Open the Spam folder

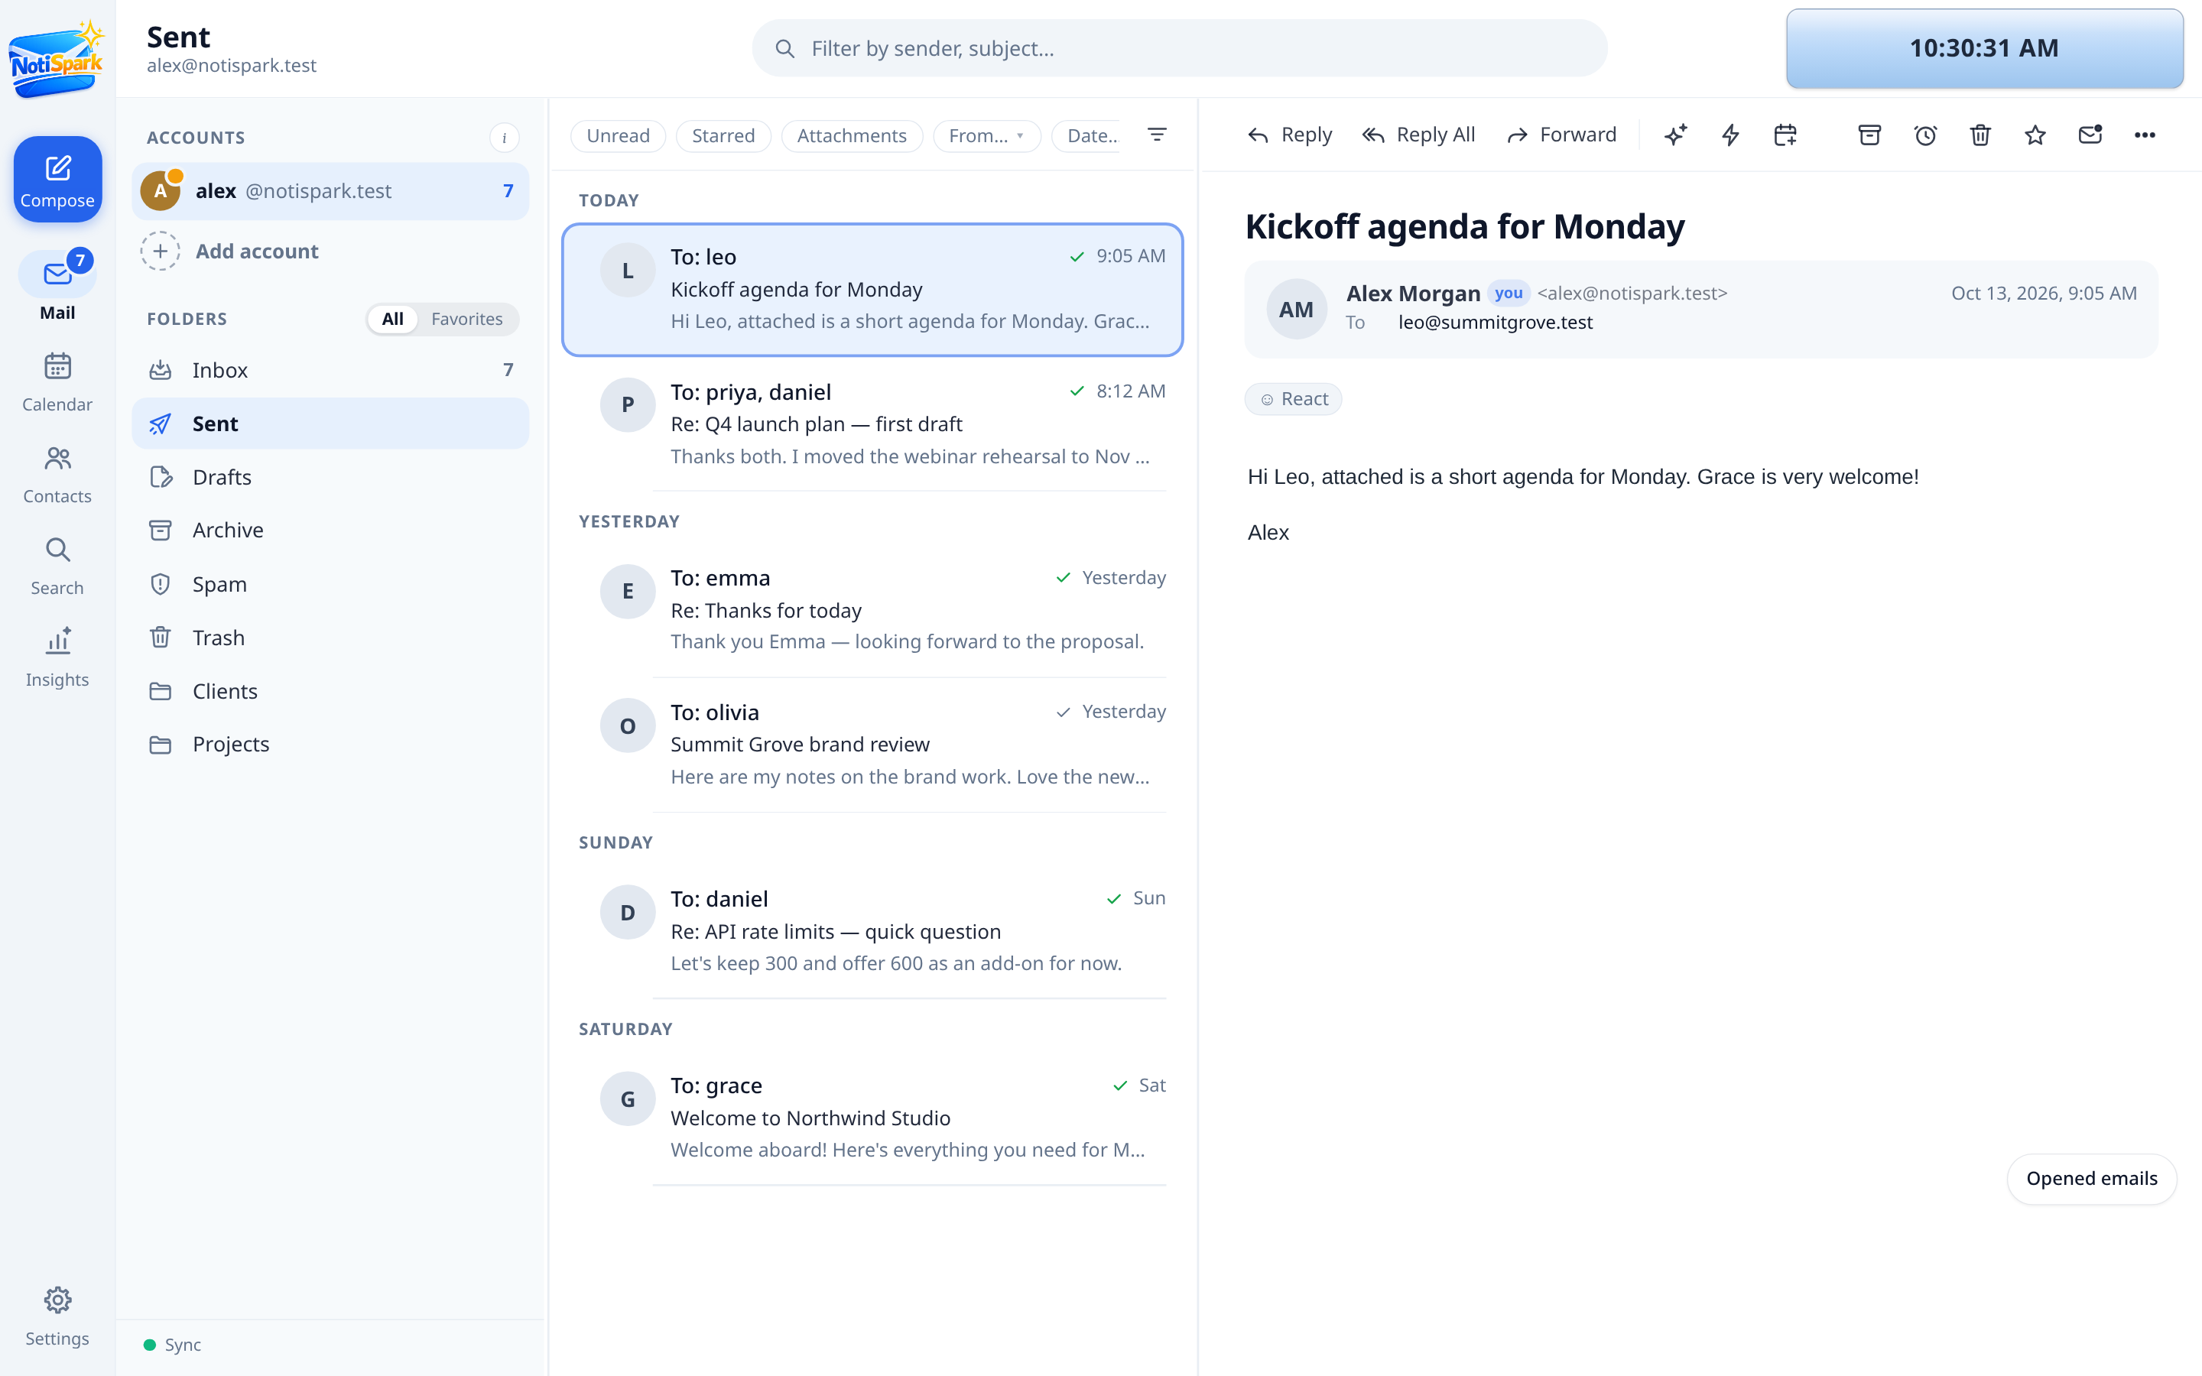point(330,584)
